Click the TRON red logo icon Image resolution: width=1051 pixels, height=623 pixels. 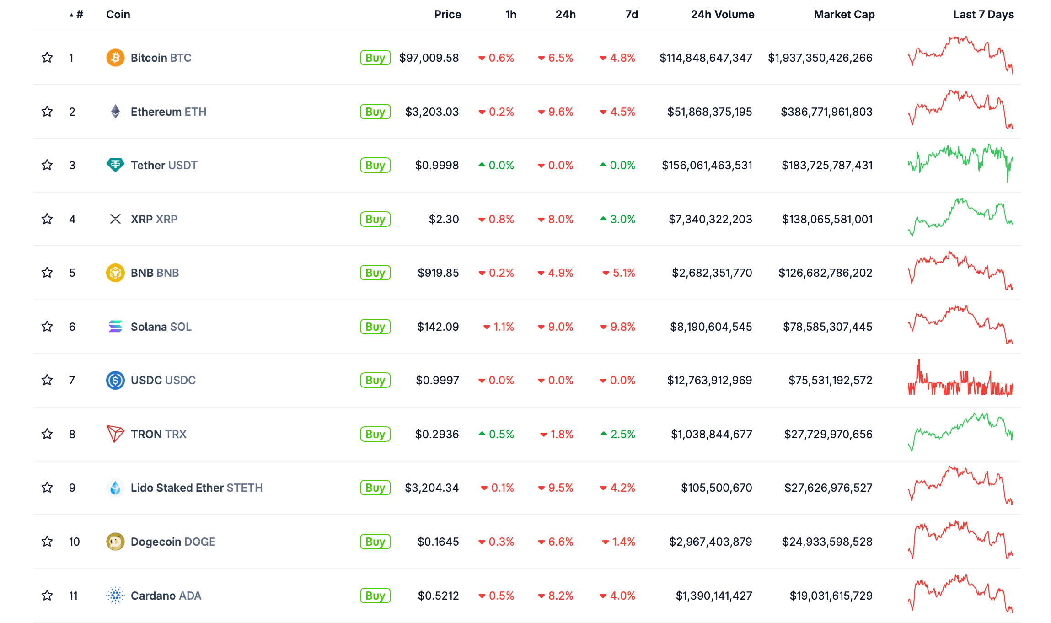click(x=115, y=434)
